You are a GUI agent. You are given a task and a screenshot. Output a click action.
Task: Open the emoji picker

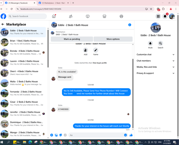(x=125, y=135)
